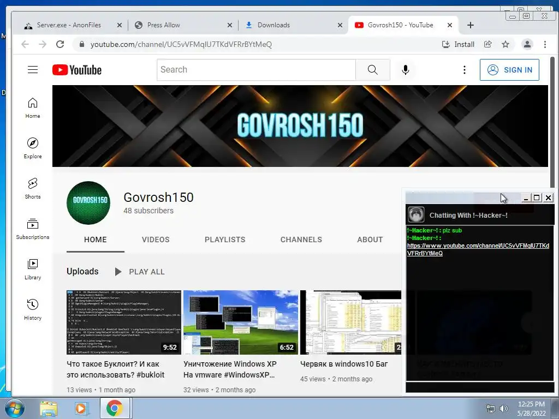Screen dimensions: 559x419
Task: Click the YouTube logo
Action: pos(77,70)
